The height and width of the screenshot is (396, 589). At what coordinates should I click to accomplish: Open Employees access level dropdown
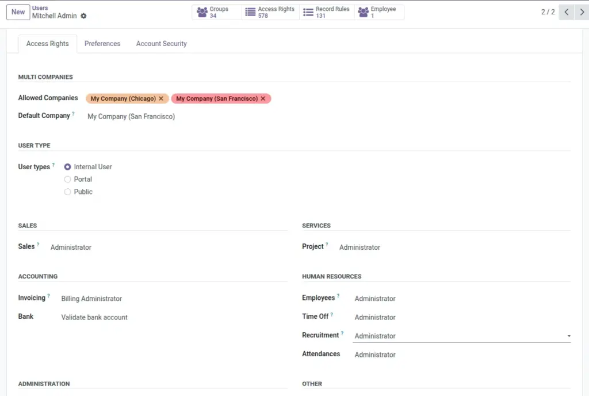tap(462, 299)
